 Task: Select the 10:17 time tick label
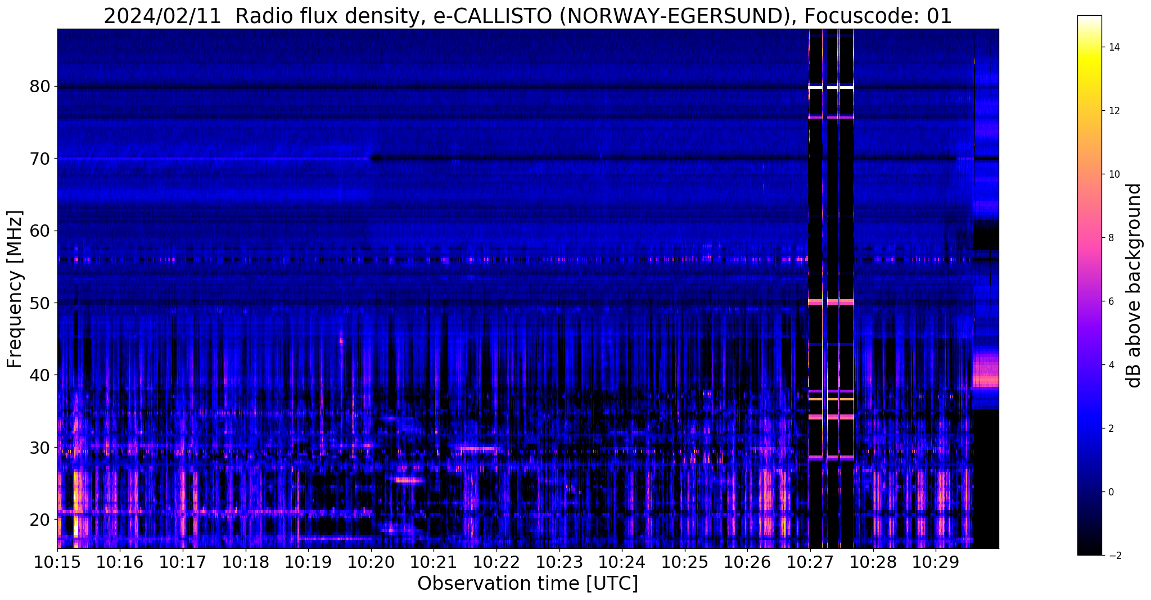(183, 562)
